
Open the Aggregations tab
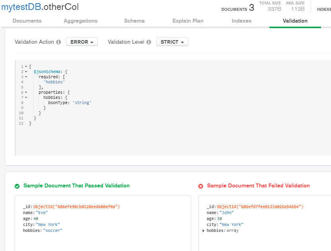coord(80,21)
